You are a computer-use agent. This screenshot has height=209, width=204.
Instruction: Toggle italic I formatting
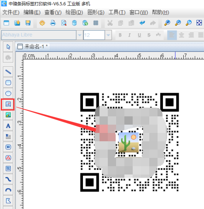click(129, 35)
